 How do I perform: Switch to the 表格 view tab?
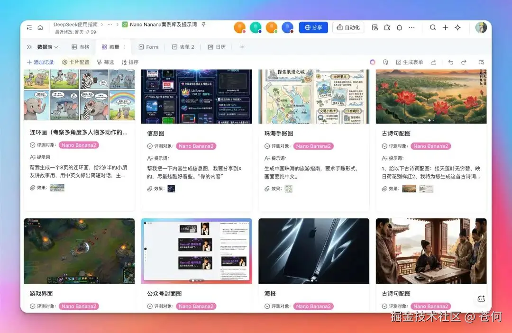[x=81, y=47]
